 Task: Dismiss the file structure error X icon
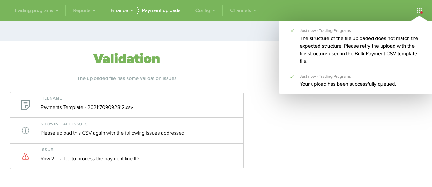292,31
